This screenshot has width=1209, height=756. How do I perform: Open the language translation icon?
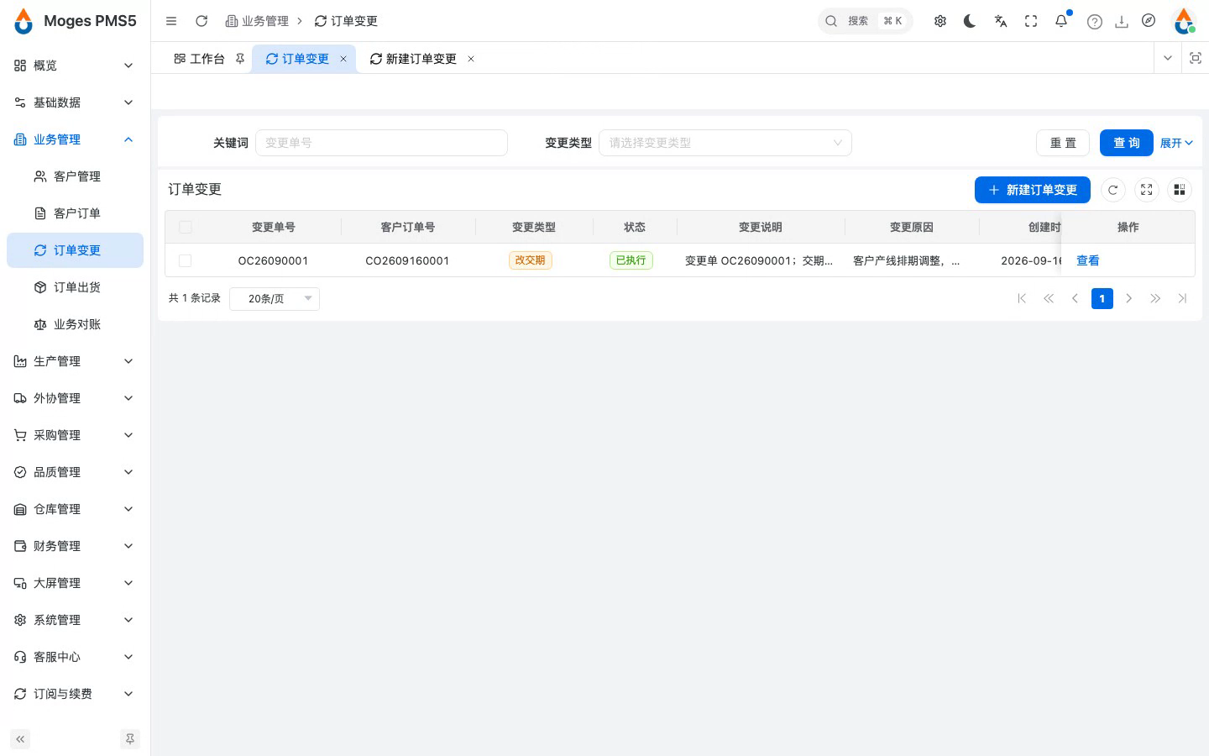(x=1001, y=21)
